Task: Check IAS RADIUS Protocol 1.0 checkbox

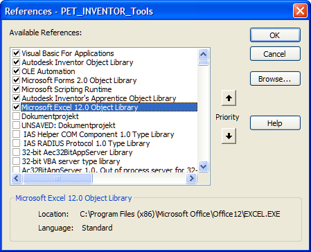Action: coord(16,143)
